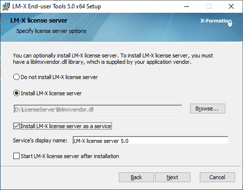
Task: Go to the next setup step
Action: click(x=173, y=177)
